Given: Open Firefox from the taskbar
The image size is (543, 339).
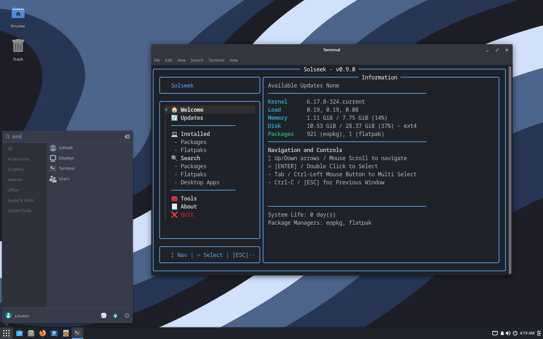Looking at the screenshot, I should click(x=42, y=333).
